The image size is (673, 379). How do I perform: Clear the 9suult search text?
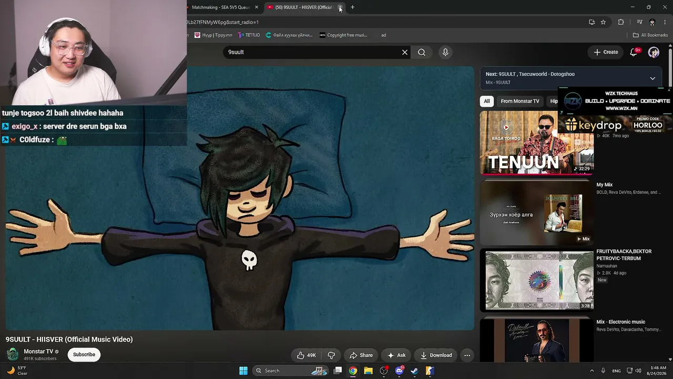(x=405, y=52)
